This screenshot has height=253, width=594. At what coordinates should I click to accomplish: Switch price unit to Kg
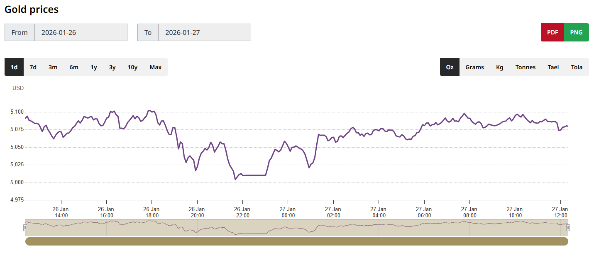[500, 67]
